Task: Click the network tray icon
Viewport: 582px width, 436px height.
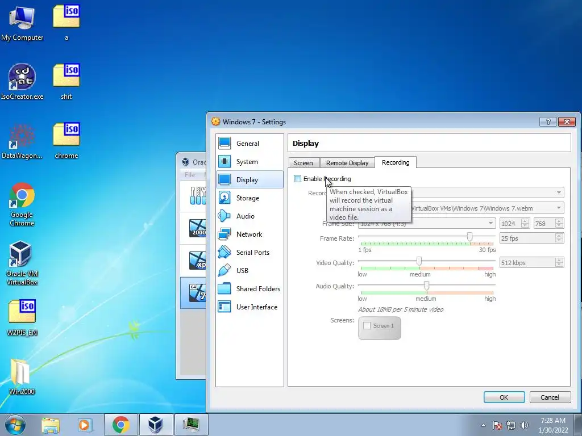Action: coord(511,425)
